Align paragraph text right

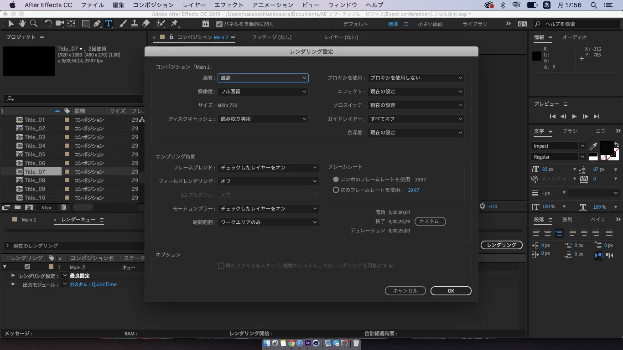(559, 233)
